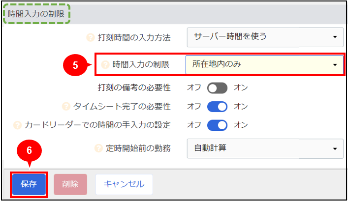Click the オン label for 打刻の備考の必要性
Viewport: 348px width, 202px height.
[241, 87]
